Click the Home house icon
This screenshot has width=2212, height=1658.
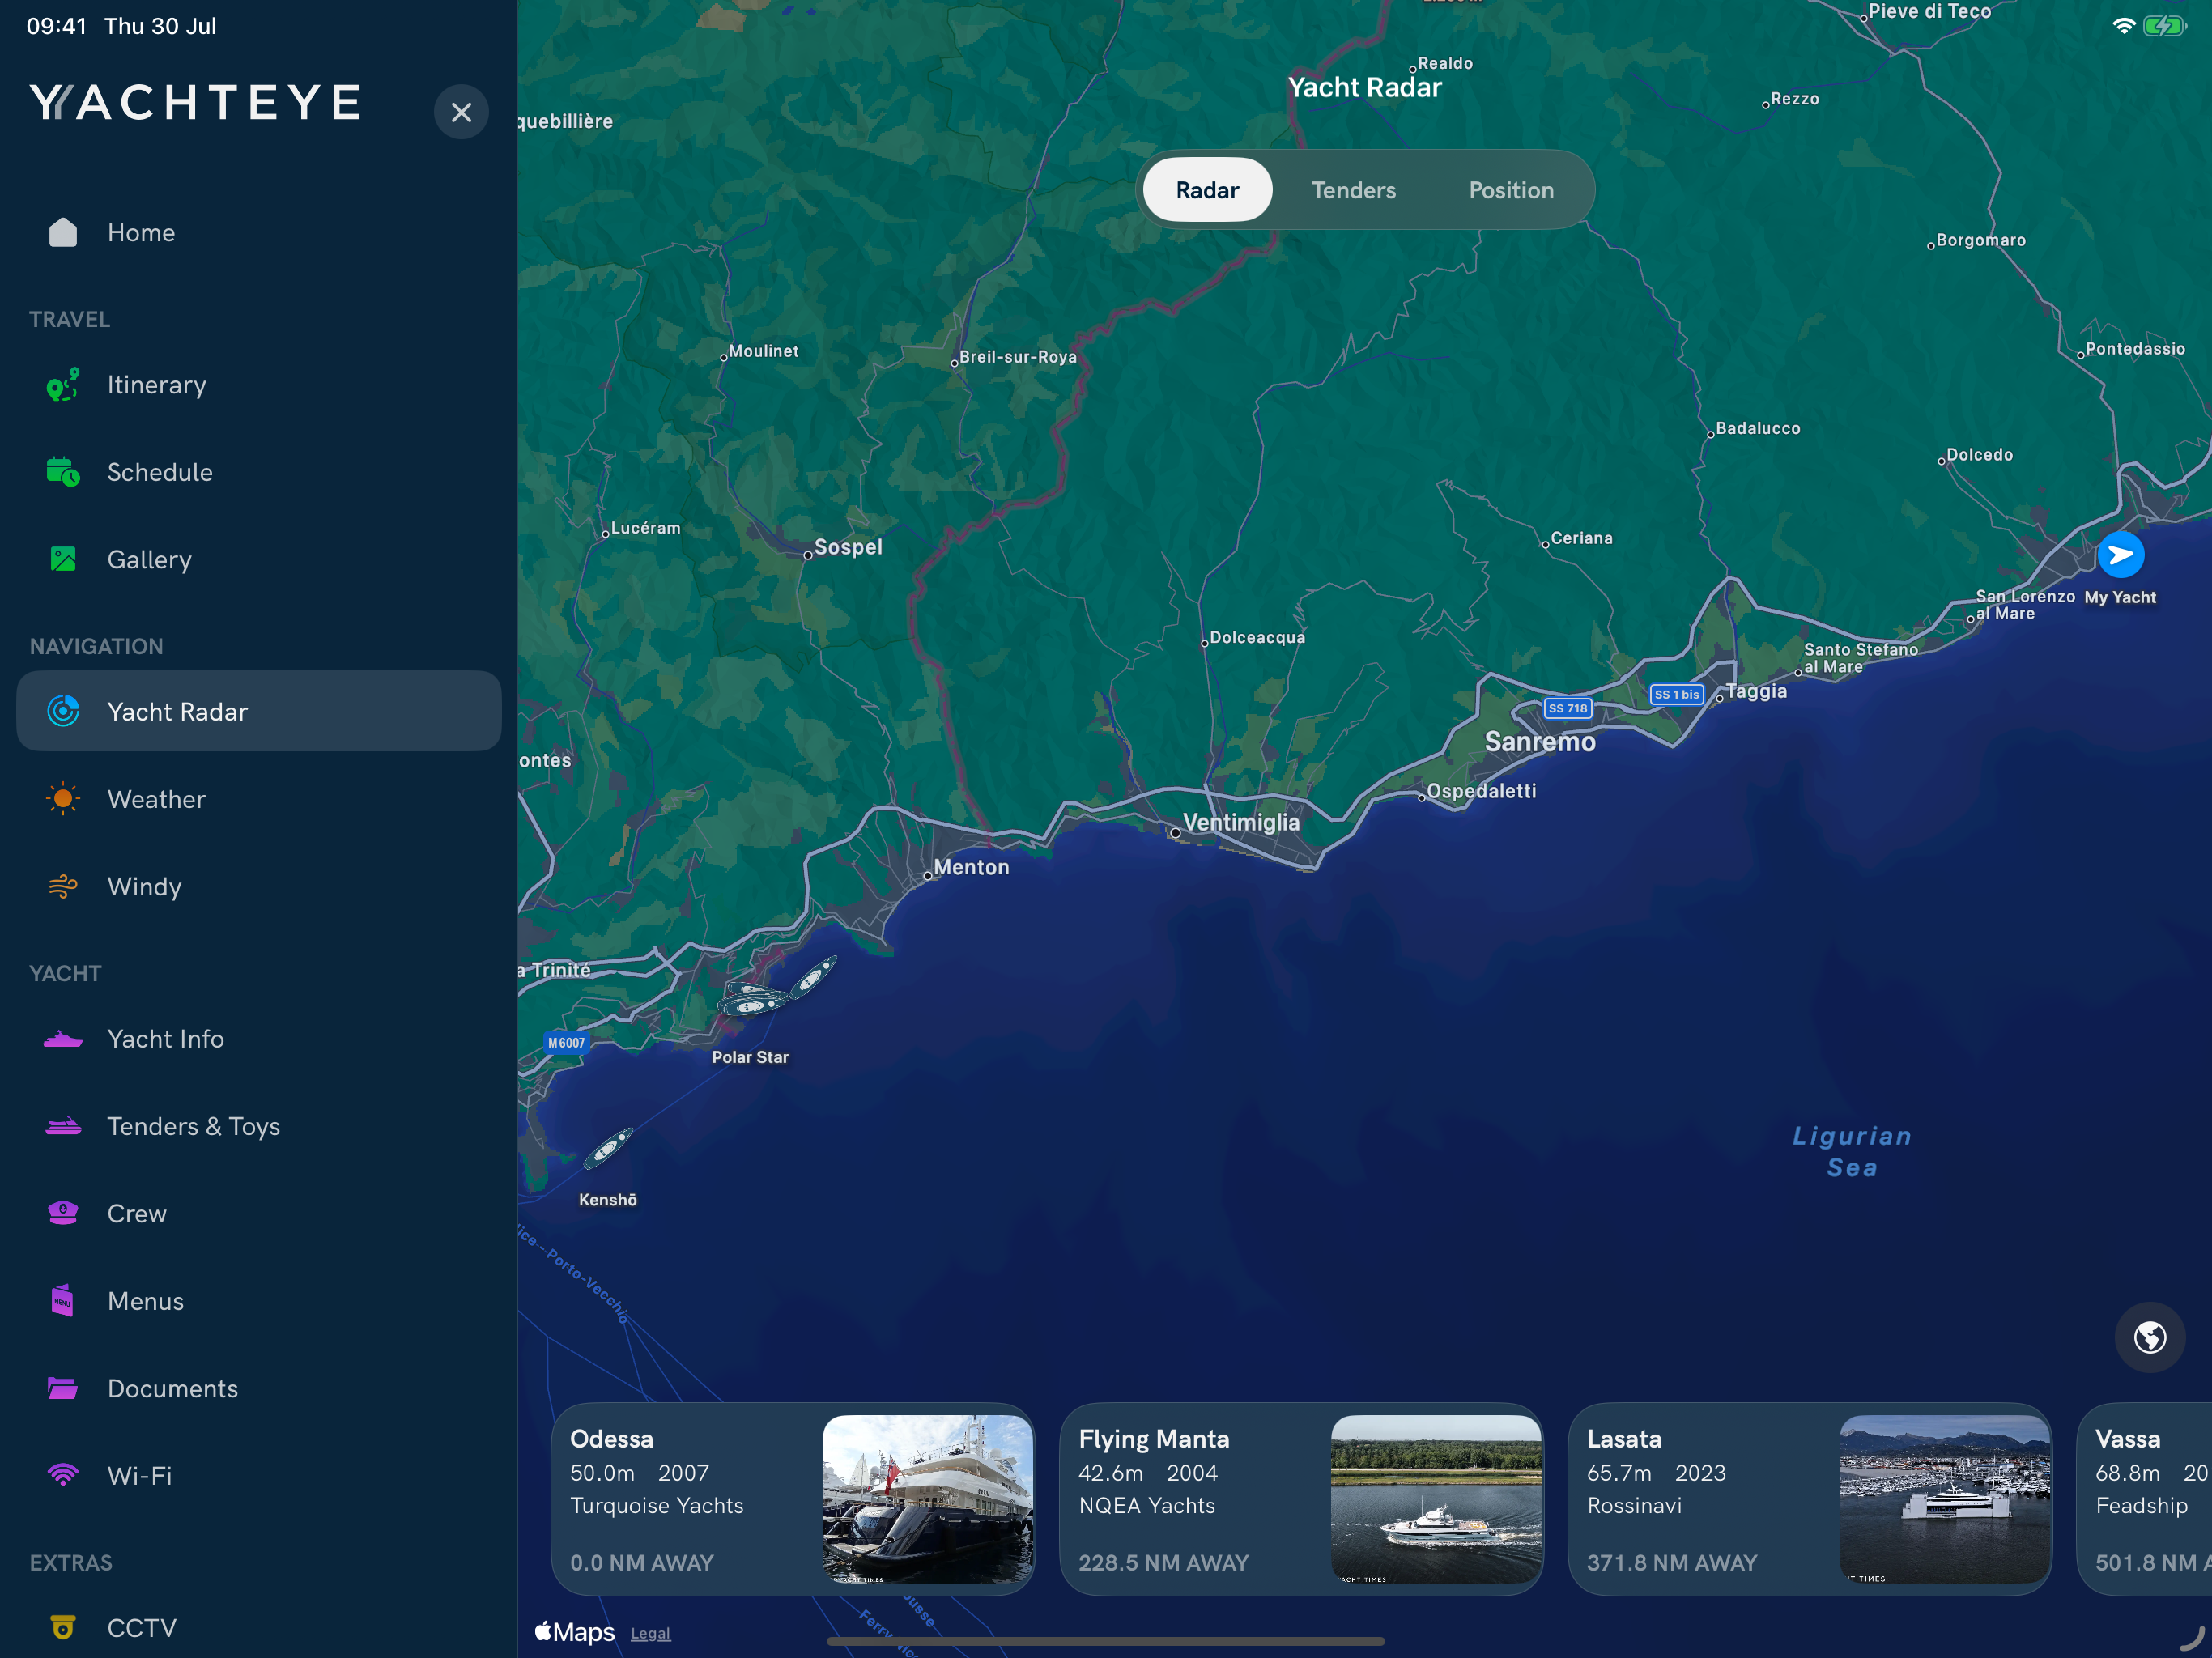click(x=63, y=232)
